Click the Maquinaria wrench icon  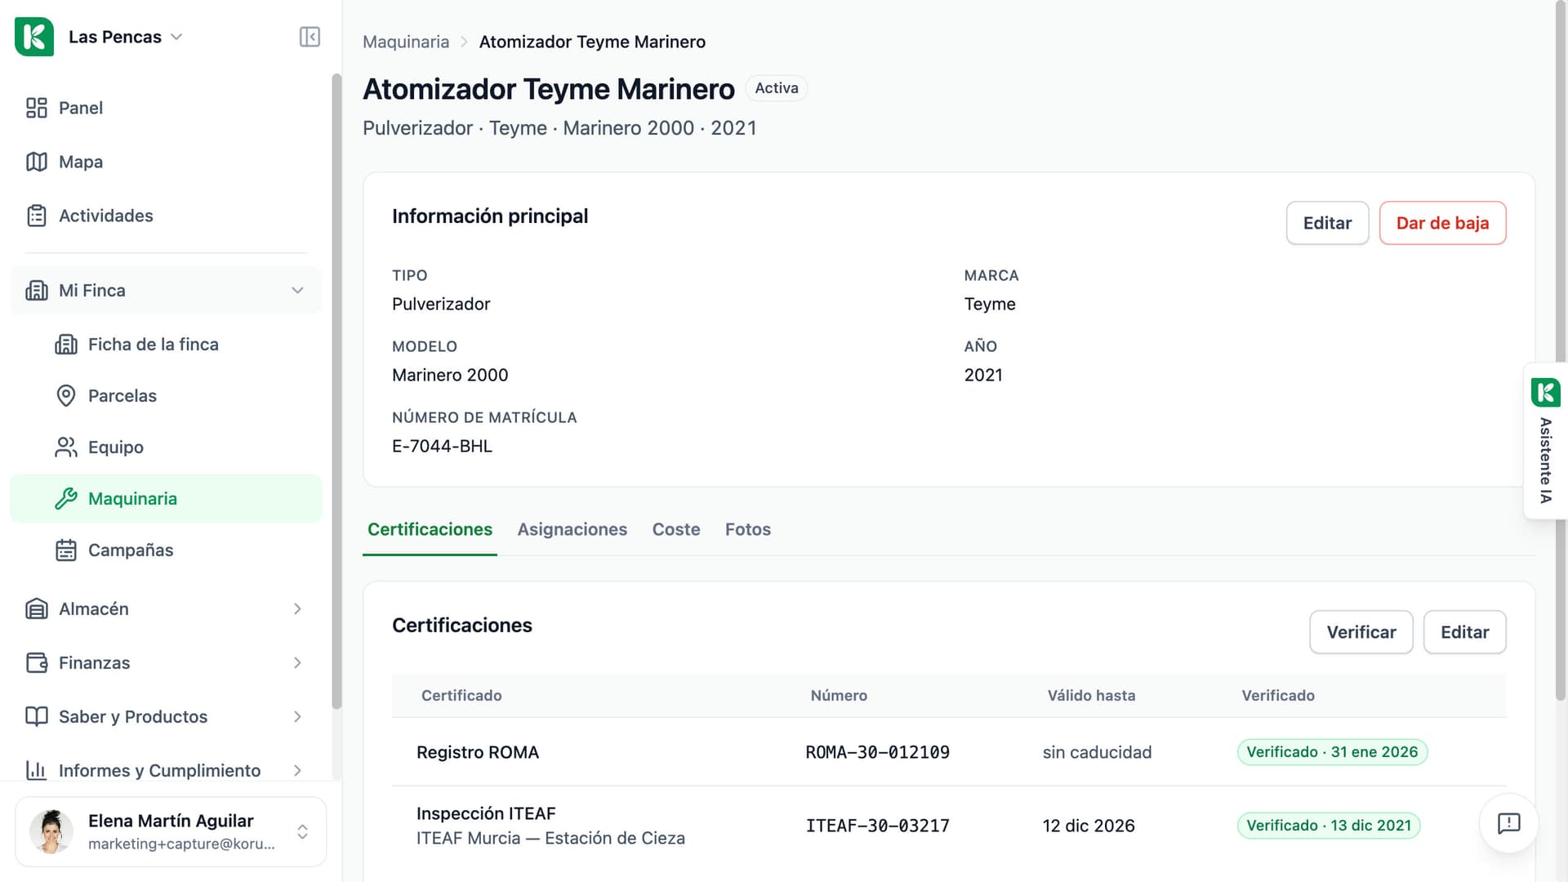(66, 499)
